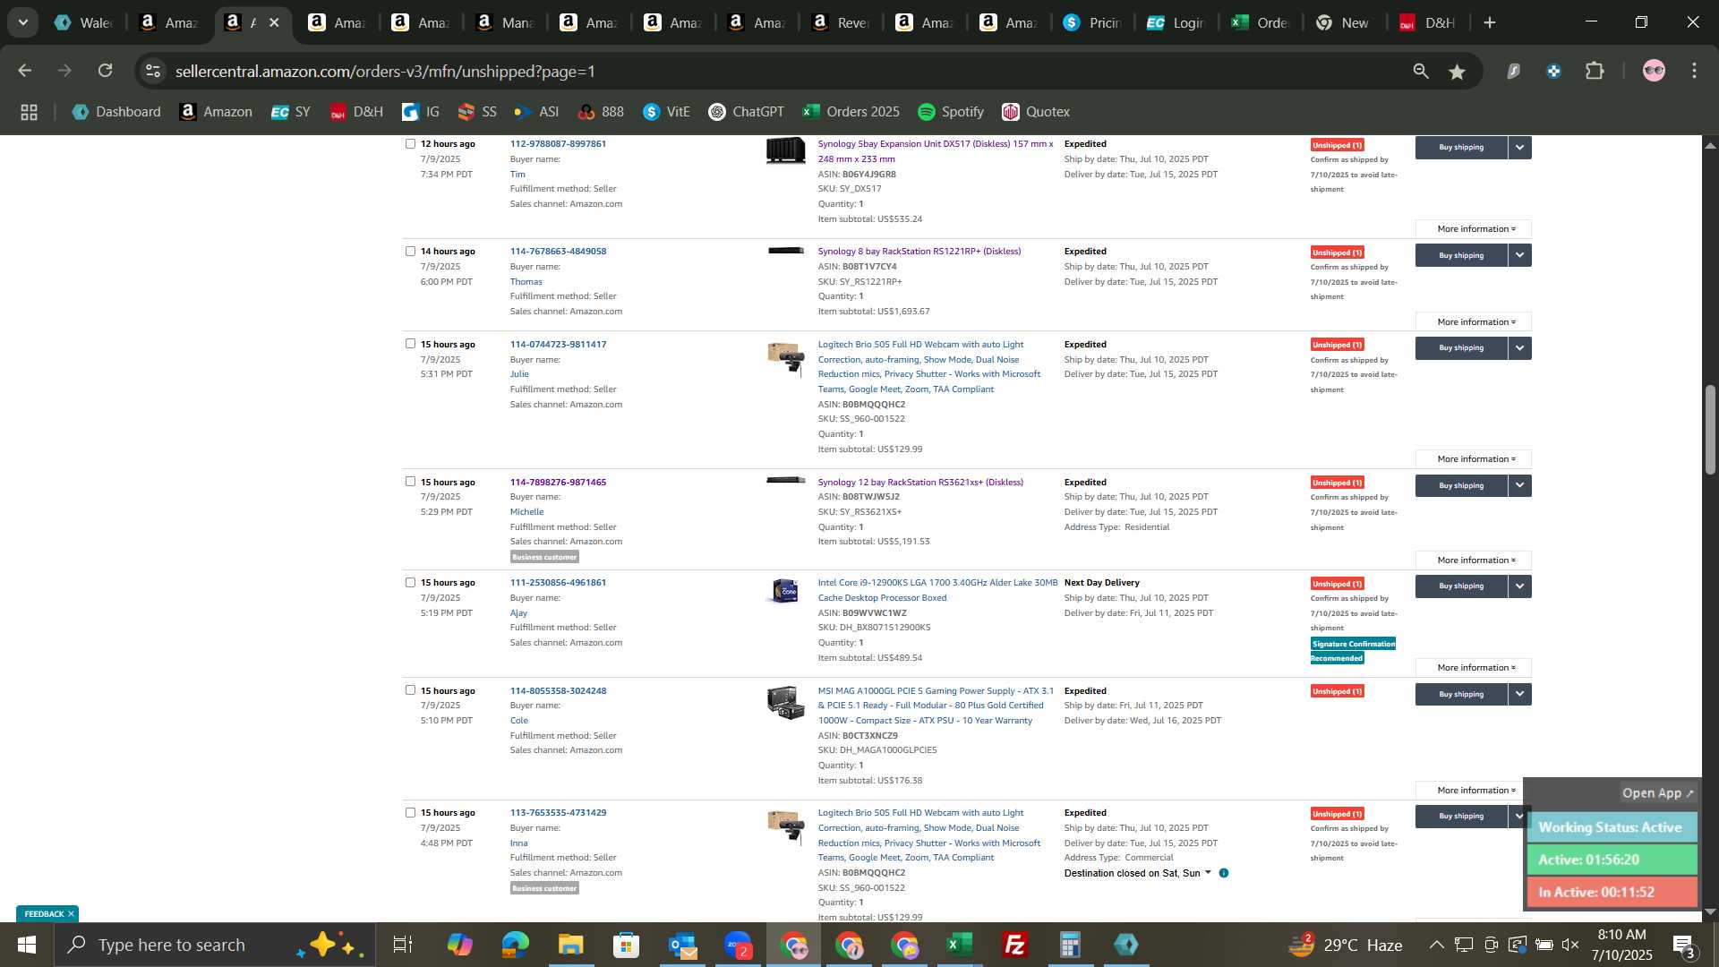Expand Buy shipping dropdown for RS3621xs+ order
The height and width of the screenshot is (967, 1719).
pyautogui.click(x=1519, y=485)
